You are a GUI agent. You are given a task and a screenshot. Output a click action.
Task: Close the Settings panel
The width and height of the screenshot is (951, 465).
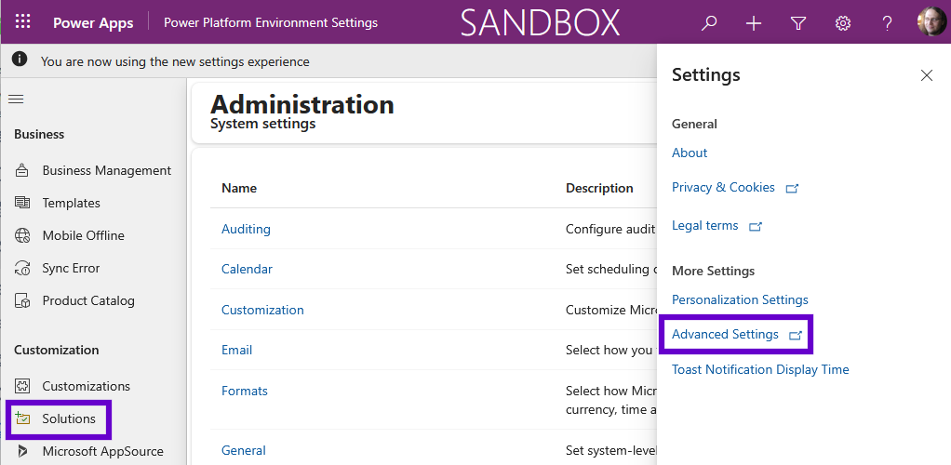926,75
